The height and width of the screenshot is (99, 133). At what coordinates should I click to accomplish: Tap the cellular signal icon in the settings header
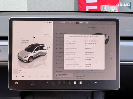click(112, 27)
